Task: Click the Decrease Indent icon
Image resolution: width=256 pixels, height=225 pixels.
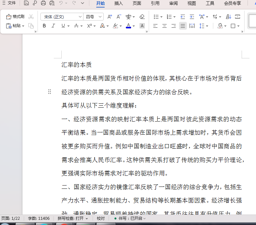Action: [x=183, y=17]
